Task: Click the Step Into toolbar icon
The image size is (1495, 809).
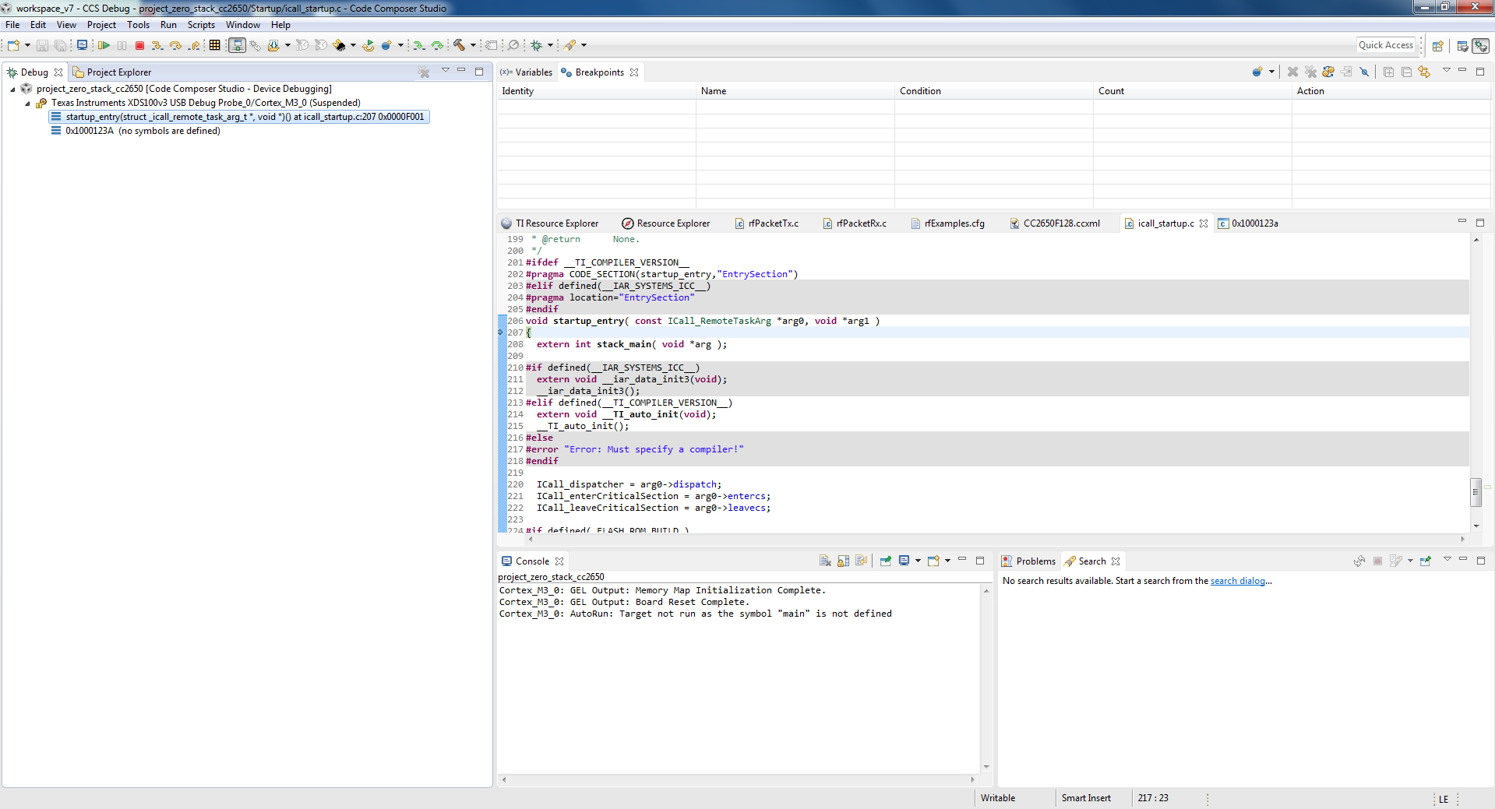Action: [x=157, y=46]
